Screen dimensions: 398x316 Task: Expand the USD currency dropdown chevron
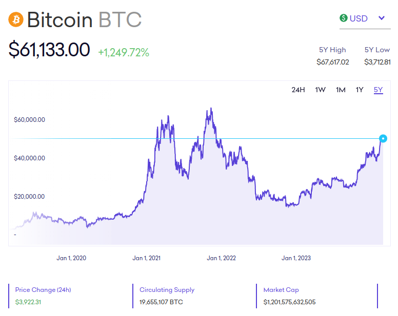click(382, 18)
